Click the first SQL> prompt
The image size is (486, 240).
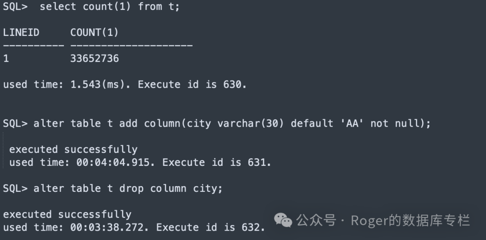click(x=15, y=6)
